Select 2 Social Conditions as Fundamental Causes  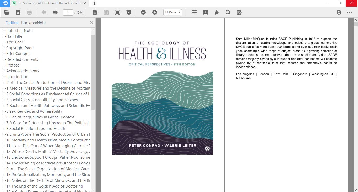[48, 94]
